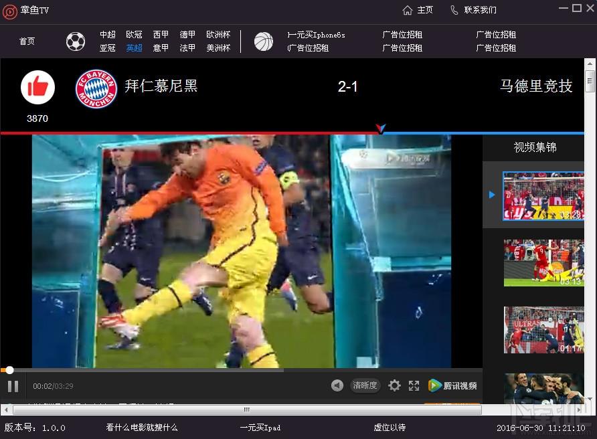This screenshot has height=439, width=597.
Task: Open the 欧洲杯 section
Action: pyautogui.click(x=218, y=35)
